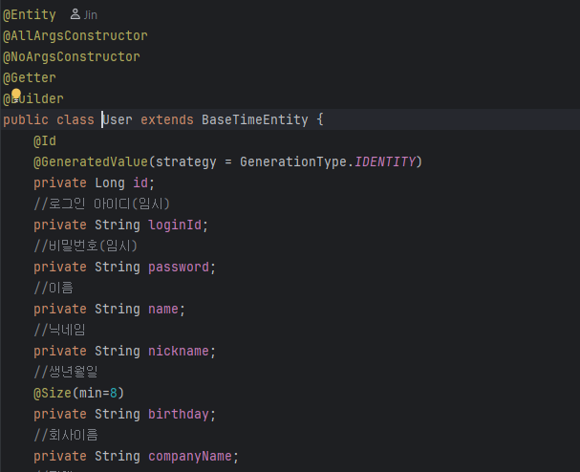This screenshot has width=580, height=472.
Task: Click the @Id annotation
Action: (45, 141)
